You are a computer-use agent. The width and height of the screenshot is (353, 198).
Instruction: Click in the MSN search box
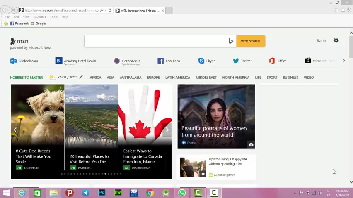[155, 41]
